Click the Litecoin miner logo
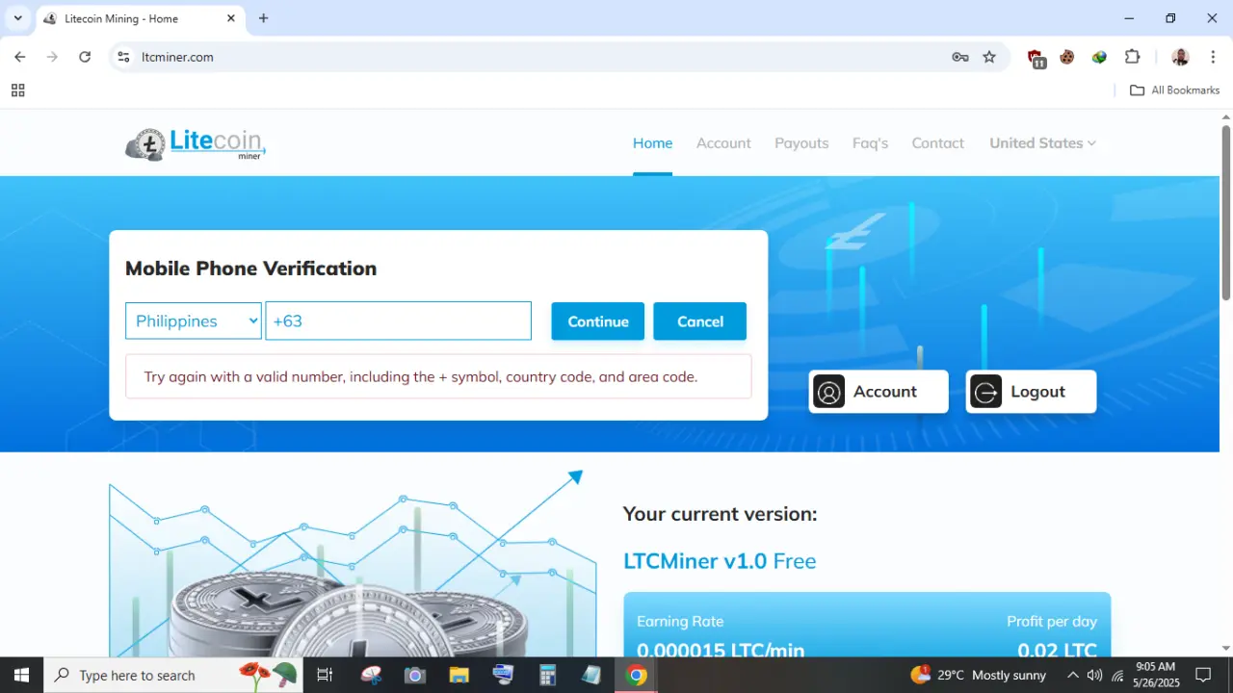1233x693 pixels. (x=196, y=144)
